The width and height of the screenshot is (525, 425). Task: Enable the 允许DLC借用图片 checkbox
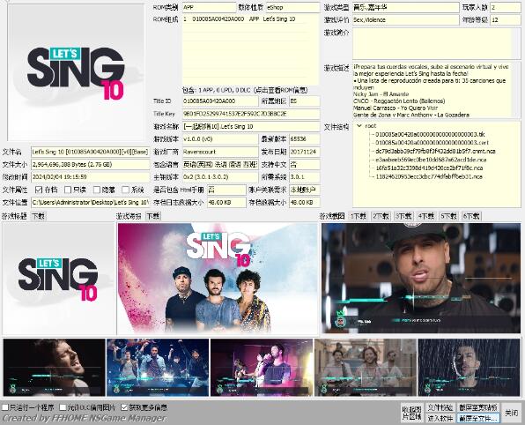click(63, 407)
